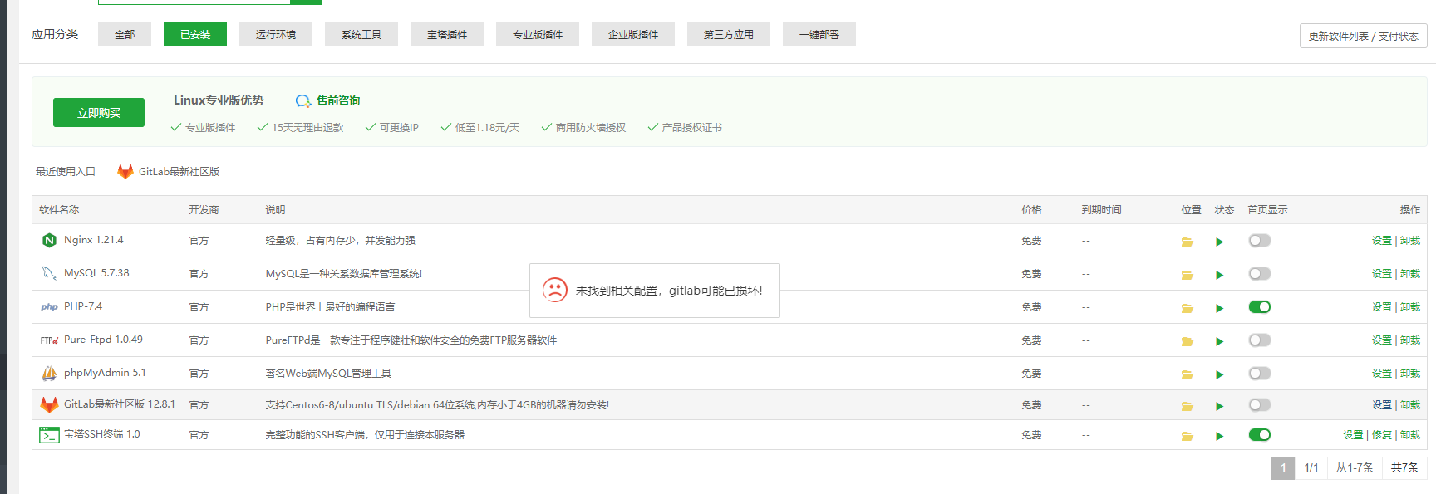Select the 宝塔插件 category tab
This screenshot has height=494, width=1436.
[x=447, y=34]
